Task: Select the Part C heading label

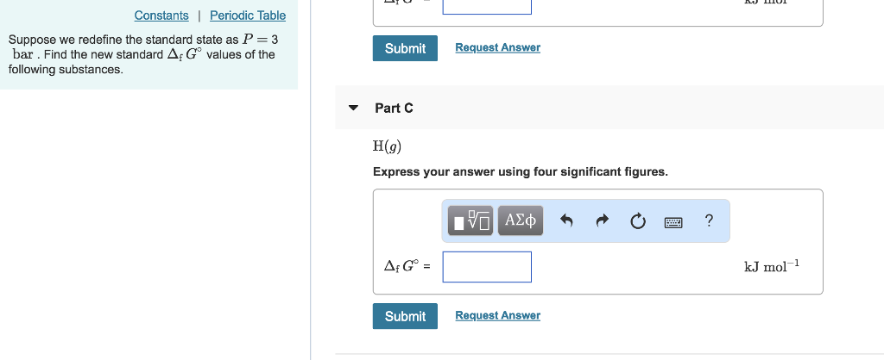Action: [394, 108]
